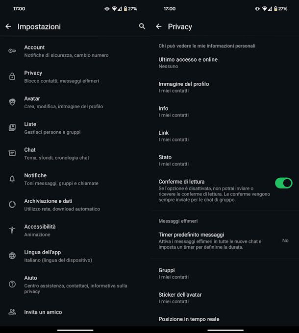Disable the Conferme di lettura switch
The height and width of the screenshot is (333, 299).
tap(283, 183)
